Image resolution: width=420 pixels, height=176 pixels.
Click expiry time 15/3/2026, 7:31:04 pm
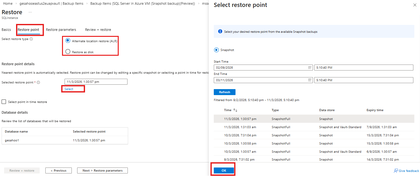383,135
